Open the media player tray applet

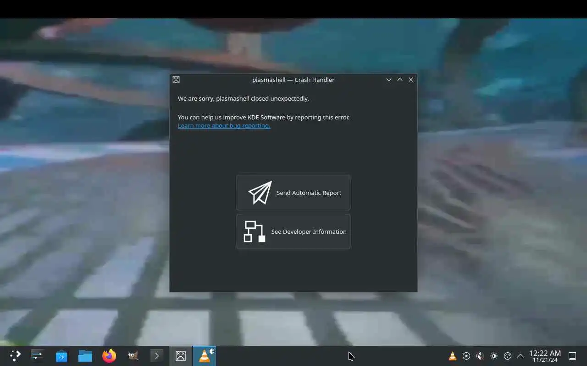click(466, 356)
